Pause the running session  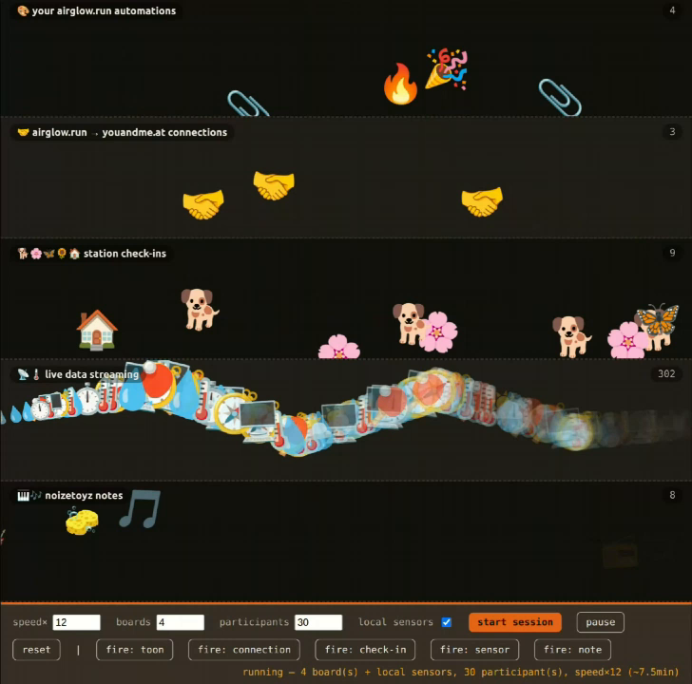pyautogui.click(x=600, y=622)
